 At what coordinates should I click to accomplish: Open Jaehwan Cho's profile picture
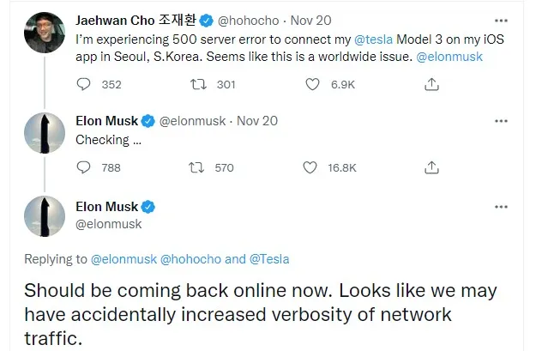point(45,32)
